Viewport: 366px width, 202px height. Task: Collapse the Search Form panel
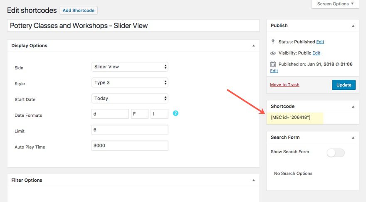pyautogui.click(x=353, y=137)
